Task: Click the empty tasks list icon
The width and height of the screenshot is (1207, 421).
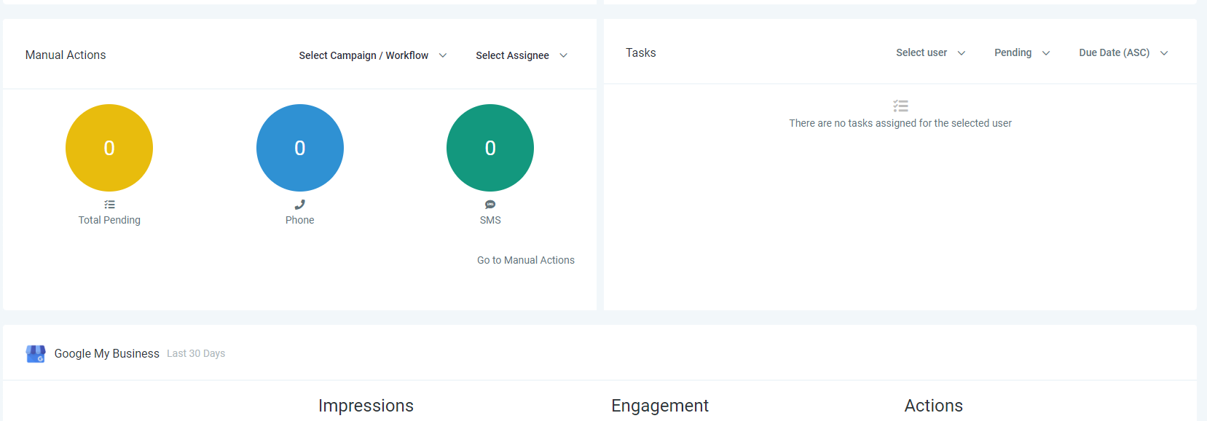Action: coord(901,106)
